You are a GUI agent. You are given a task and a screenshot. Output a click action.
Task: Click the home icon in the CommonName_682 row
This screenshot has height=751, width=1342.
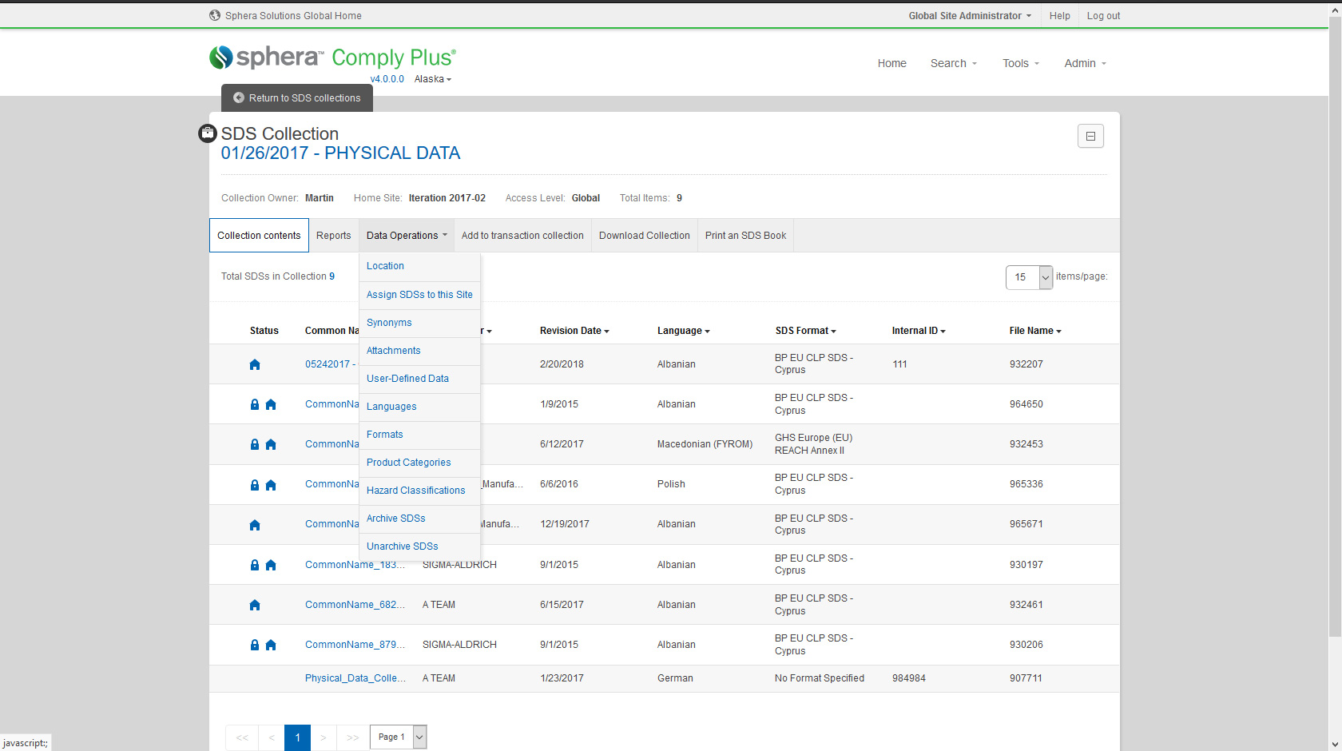point(255,605)
